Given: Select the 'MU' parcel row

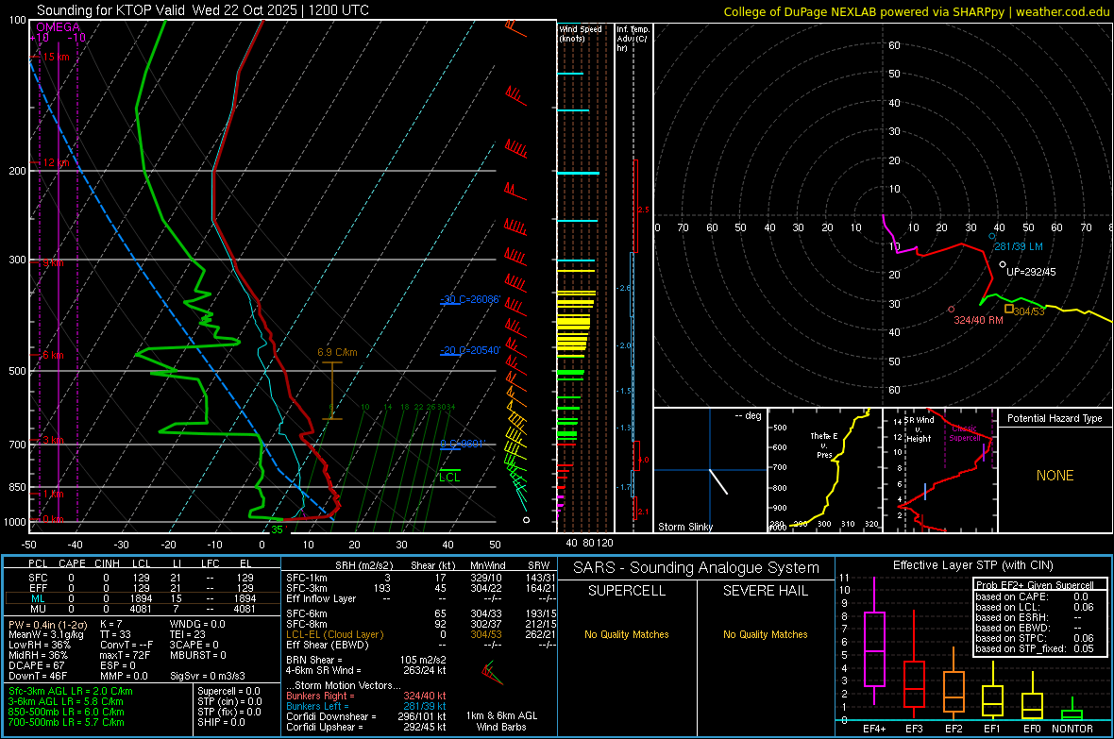Looking at the screenshot, I should 142,608.
